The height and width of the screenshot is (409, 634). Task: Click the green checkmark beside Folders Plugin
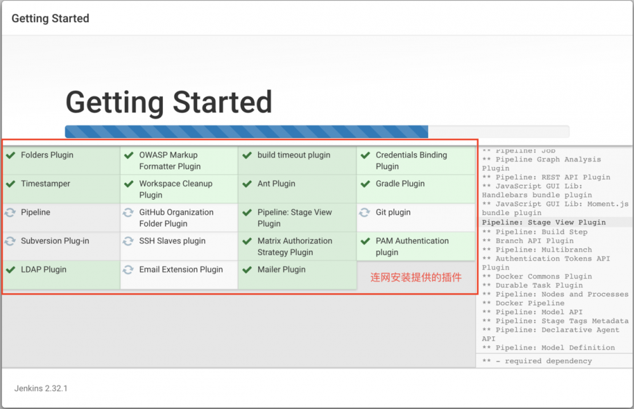[x=11, y=154]
